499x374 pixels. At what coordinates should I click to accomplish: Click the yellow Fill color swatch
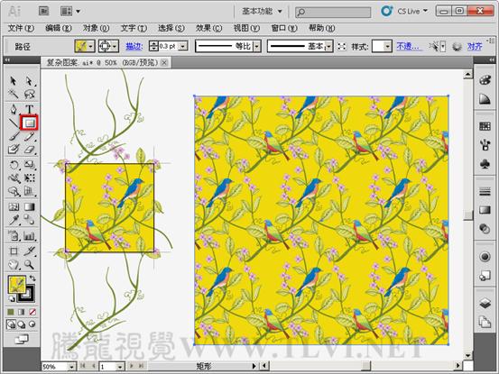tap(16, 285)
